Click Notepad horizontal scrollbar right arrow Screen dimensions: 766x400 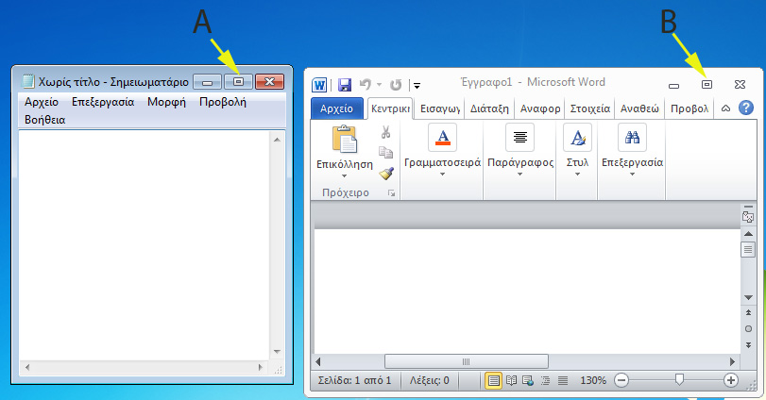click(x=261, y=367)
